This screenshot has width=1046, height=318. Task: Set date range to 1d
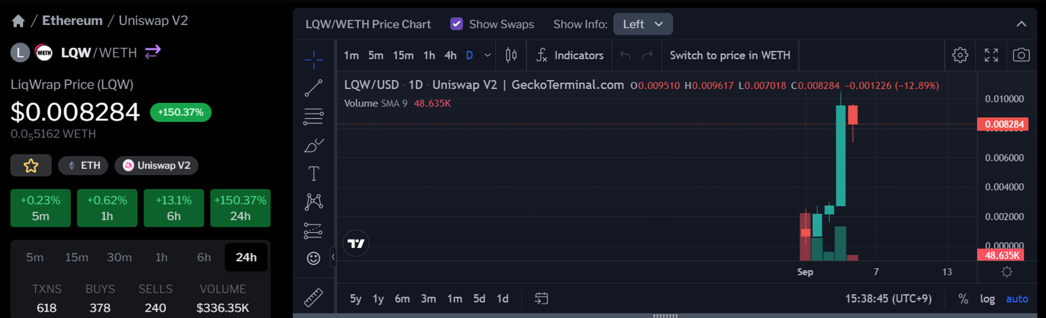[503, 299]
